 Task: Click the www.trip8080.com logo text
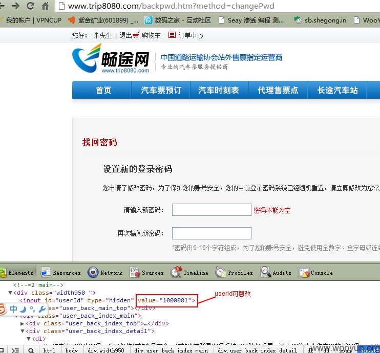click(125, 71)
